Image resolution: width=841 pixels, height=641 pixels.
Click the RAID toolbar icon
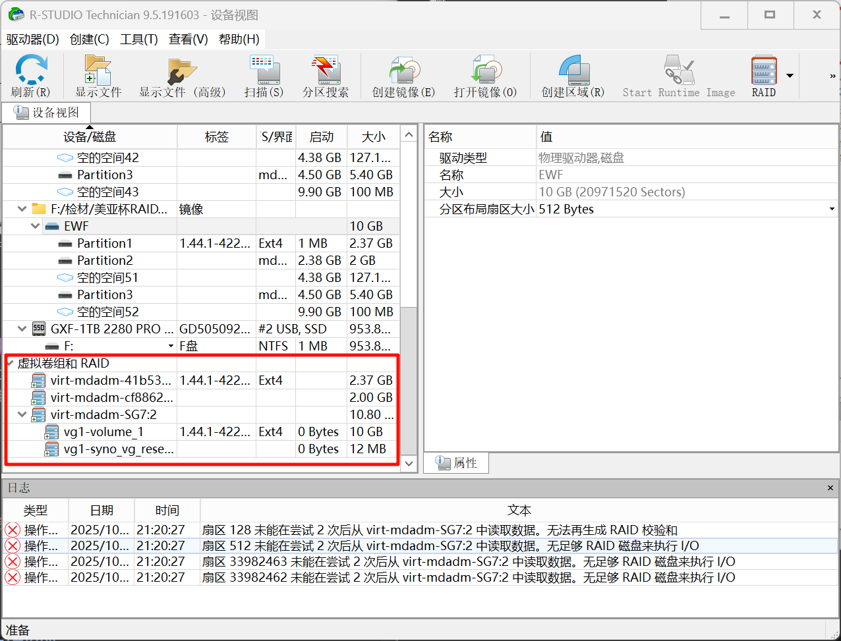(764, 70)
